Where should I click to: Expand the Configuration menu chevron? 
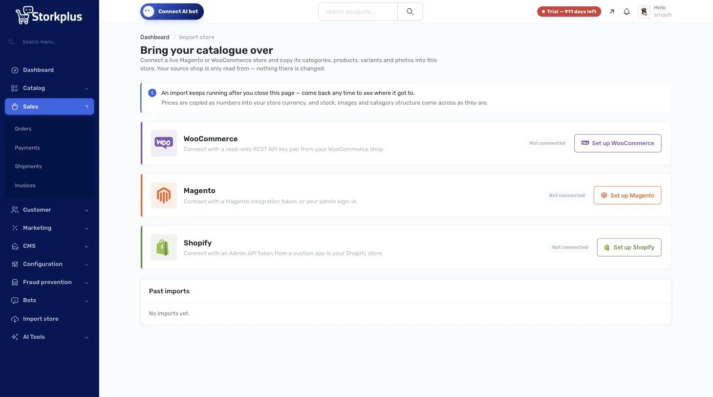pos(86,265)
